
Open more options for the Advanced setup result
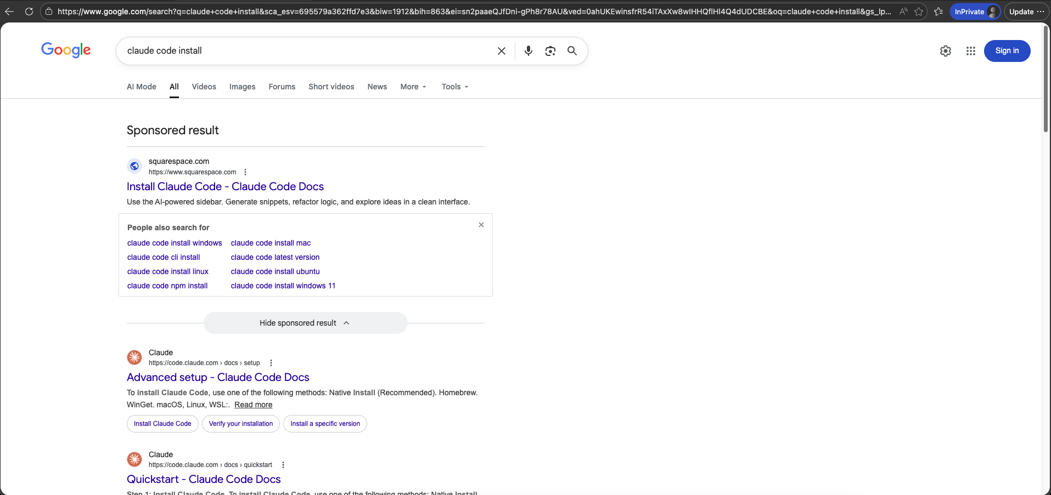(x=271, y=363)
